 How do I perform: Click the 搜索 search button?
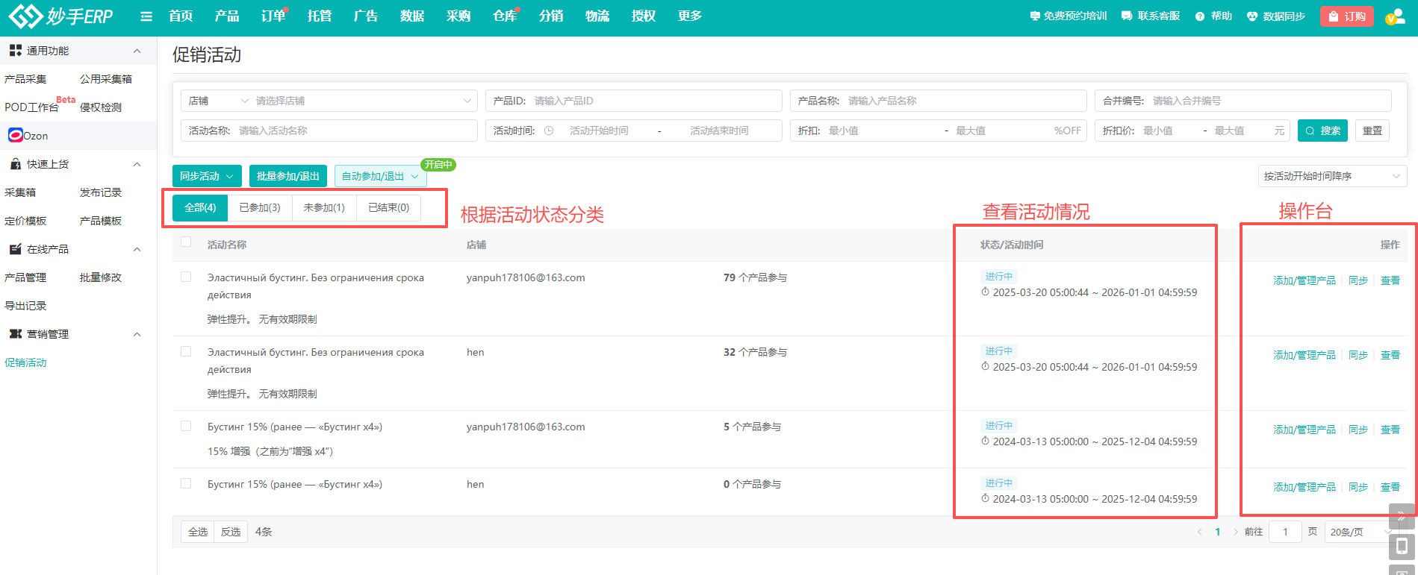pos(1322,131)
